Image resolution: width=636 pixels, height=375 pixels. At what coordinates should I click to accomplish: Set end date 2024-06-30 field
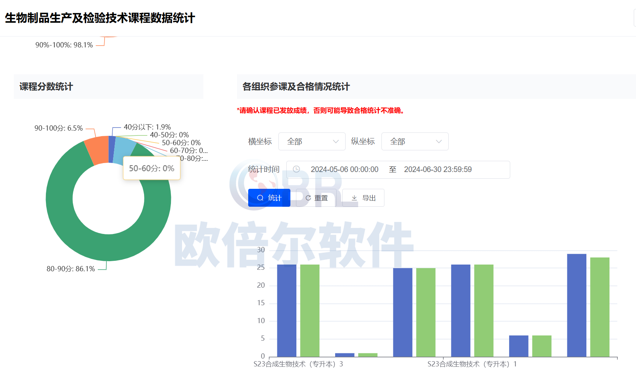tap(437, 169)
